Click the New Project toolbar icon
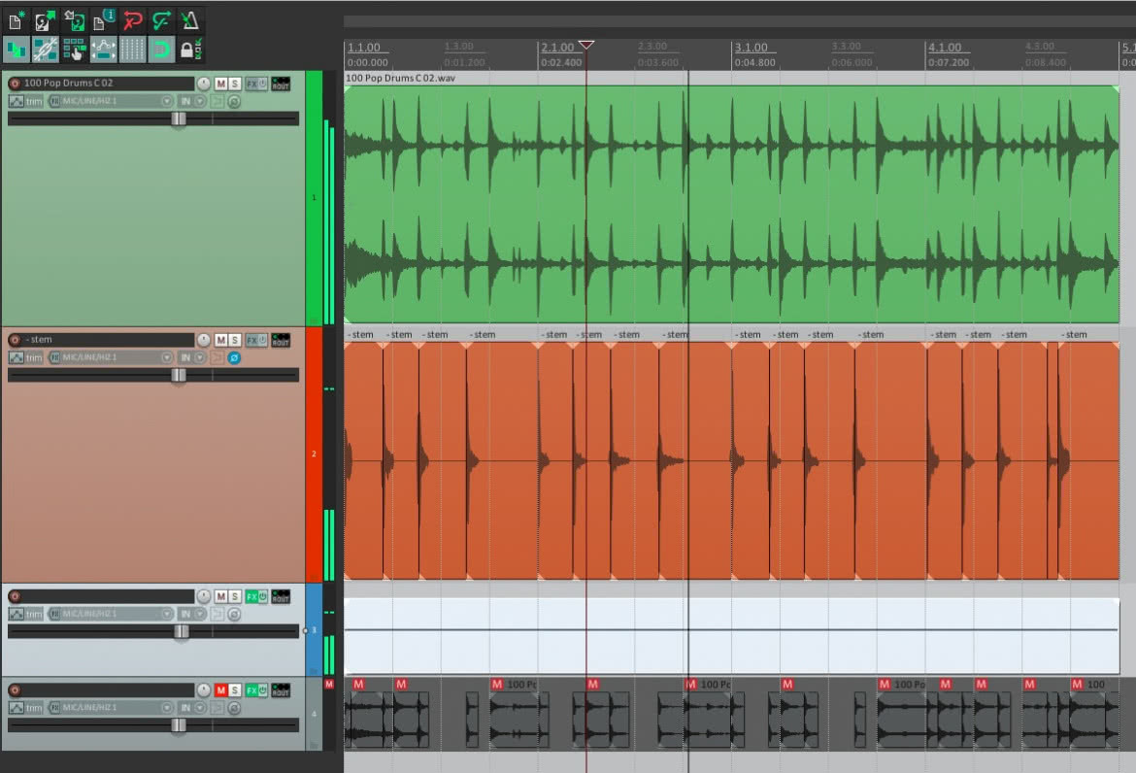The height and width of the screenshot is (773, 1136). [16, 20]
